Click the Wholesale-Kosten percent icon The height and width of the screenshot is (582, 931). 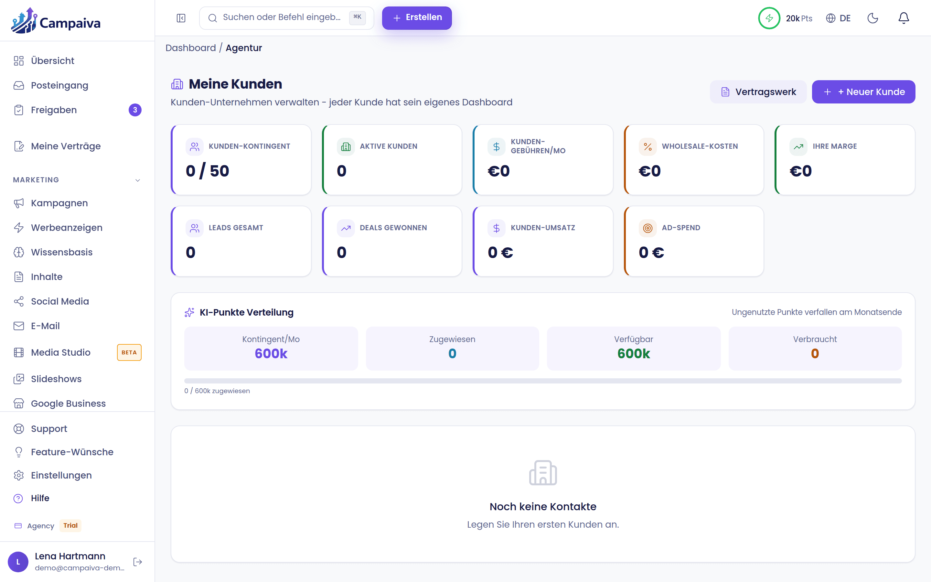pos(648,147)
